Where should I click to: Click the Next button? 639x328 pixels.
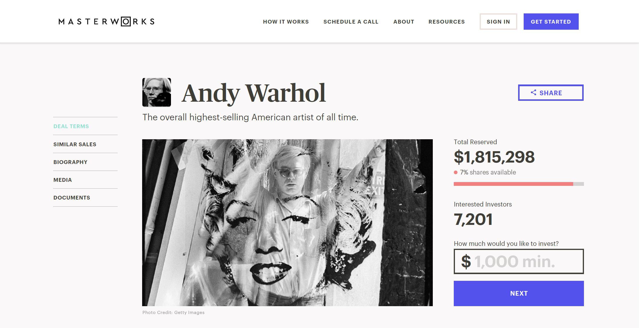coord(519,293)
